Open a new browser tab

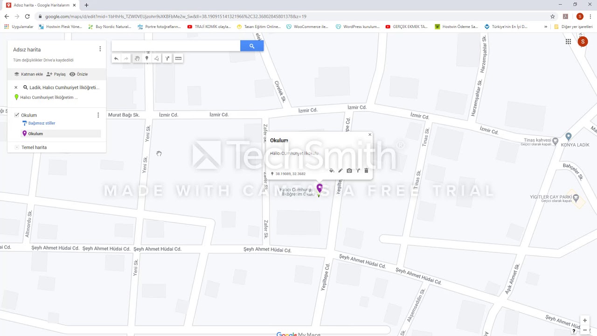[x=86, y=5]
